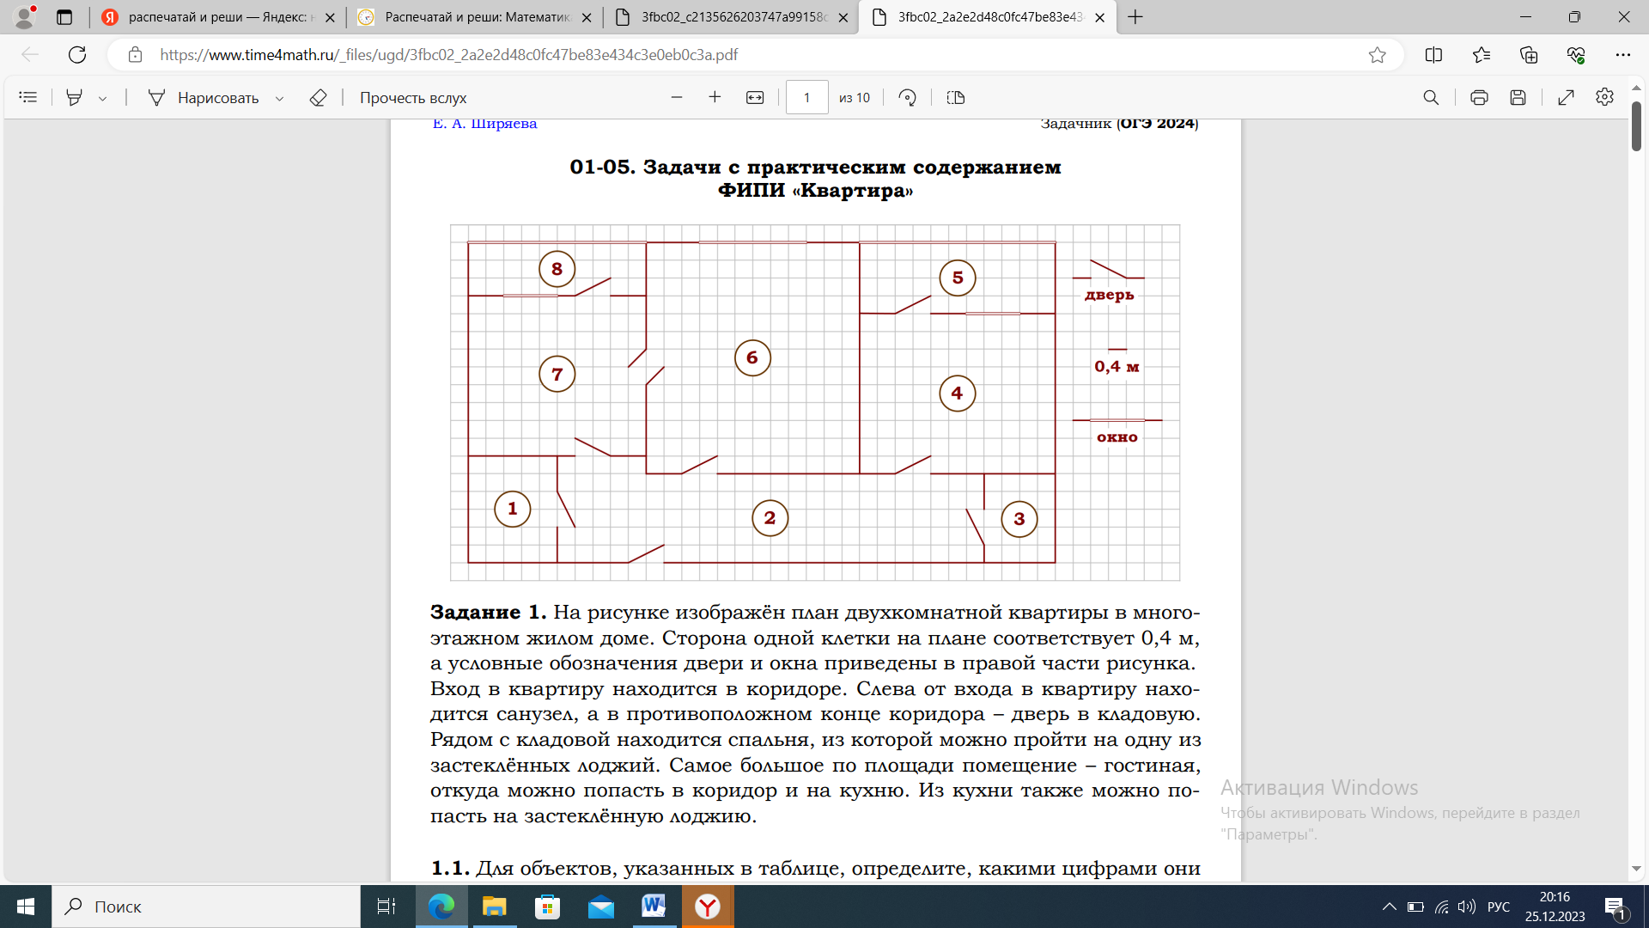Open the notification center

pos(1616,907)
